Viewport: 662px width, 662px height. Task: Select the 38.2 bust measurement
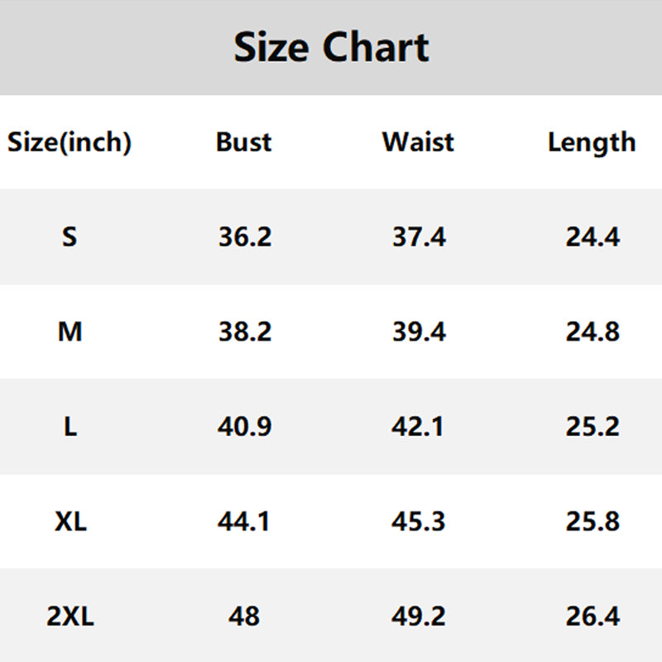(x=244, y=332)
